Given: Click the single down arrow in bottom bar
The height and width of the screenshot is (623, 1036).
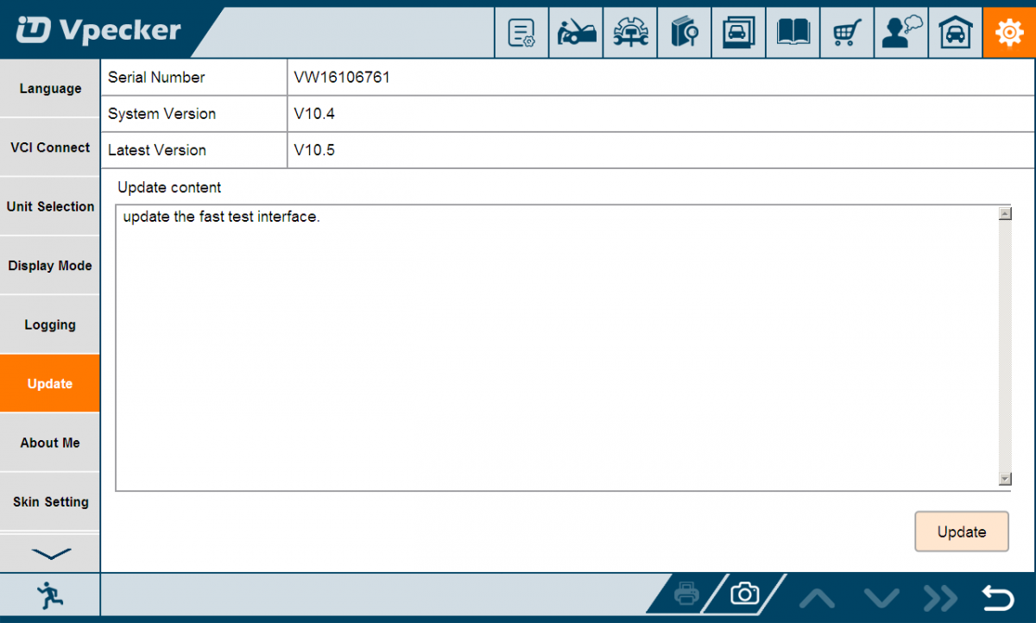Looking at the screenshot, I should pos(881,596).
